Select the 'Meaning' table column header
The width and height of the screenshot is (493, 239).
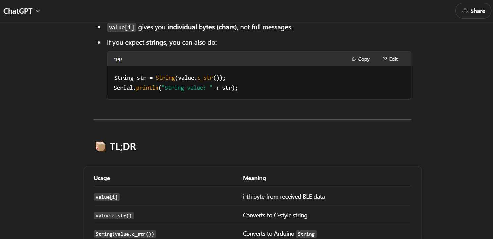254,178
